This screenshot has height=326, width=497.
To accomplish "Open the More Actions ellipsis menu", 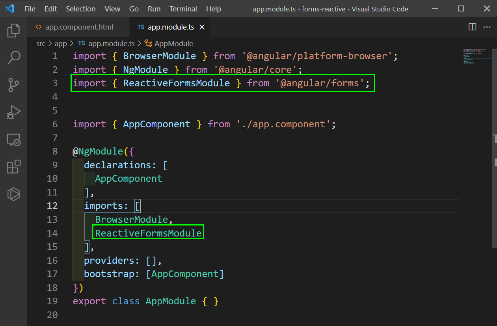I will 487,27.
